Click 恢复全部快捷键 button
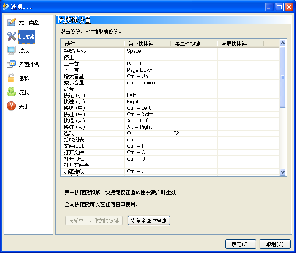 pos(148,220)
